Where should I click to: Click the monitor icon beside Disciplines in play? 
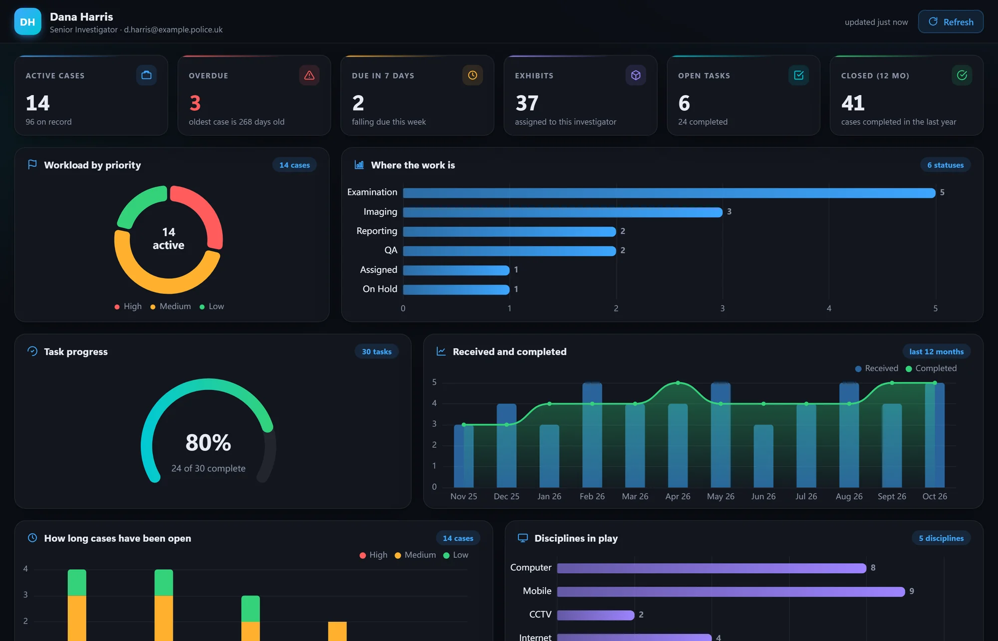coord(523,538)
